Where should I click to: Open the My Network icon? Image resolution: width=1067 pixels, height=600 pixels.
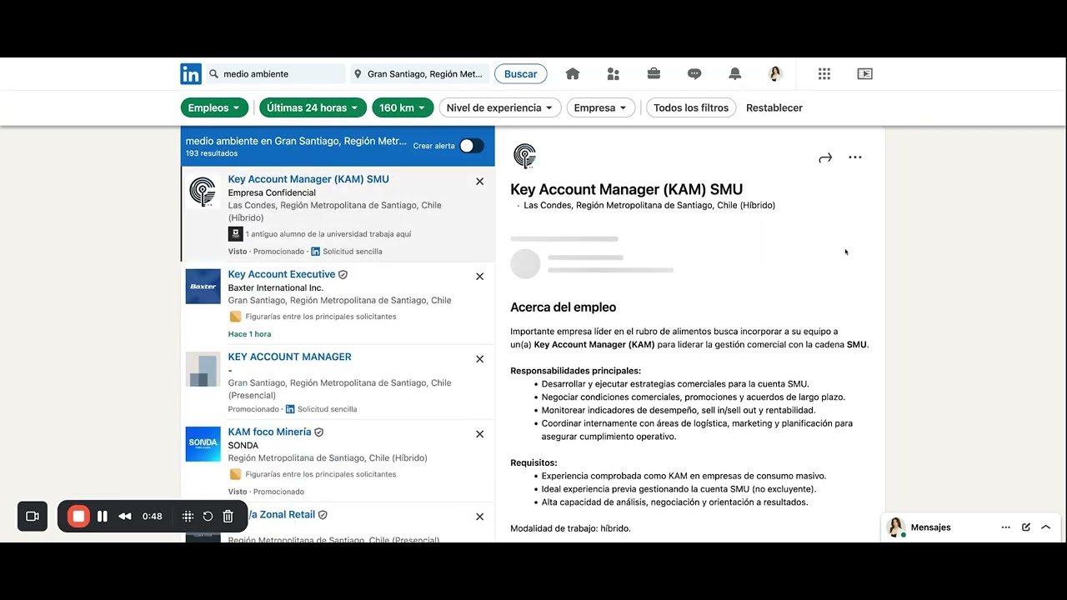[614, 74]
